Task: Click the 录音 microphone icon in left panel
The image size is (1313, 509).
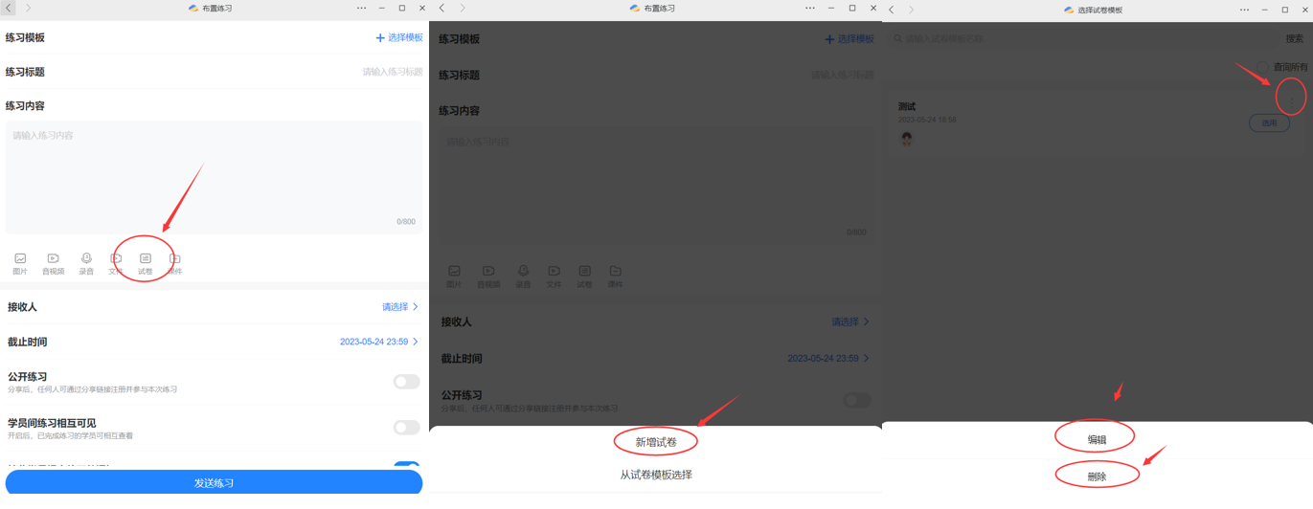Action: point(86,258)
